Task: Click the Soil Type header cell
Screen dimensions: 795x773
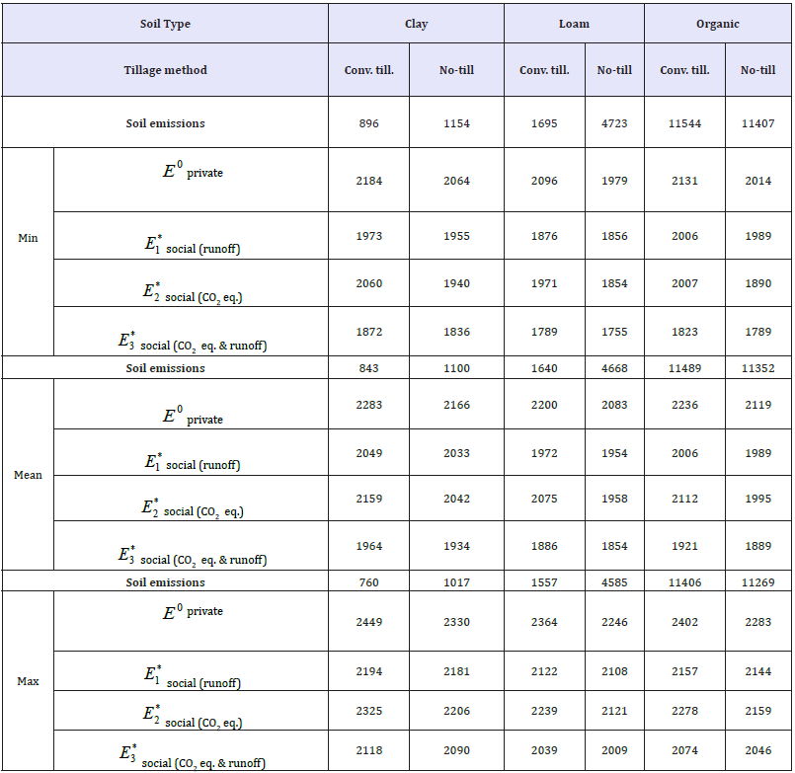Action: point(165,24)
